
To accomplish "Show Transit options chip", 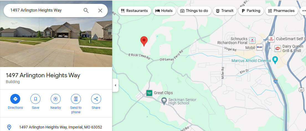I will click(x=225, y=11).
